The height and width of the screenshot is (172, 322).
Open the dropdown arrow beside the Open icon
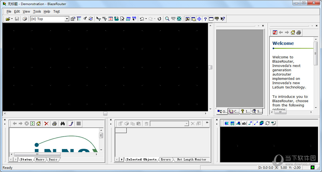(12, 19)
